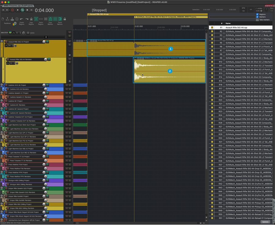Click the BPM 120 tempo field
This screenshot has width=275, height=225.
(244, 10)
